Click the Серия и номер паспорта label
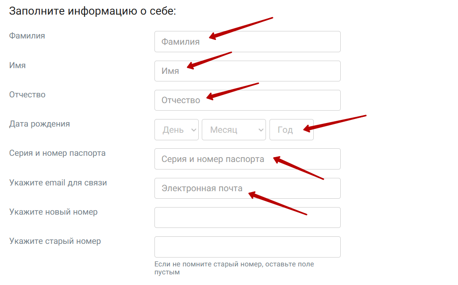 (x=57, y=153)
